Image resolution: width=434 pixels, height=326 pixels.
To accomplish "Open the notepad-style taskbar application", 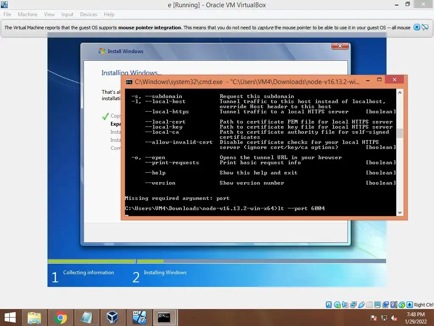I will (x=86, y=318).
